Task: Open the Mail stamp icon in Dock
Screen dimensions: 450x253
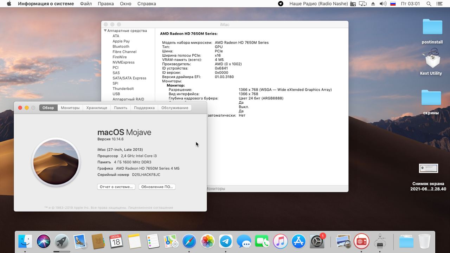Action: (81, 241)
